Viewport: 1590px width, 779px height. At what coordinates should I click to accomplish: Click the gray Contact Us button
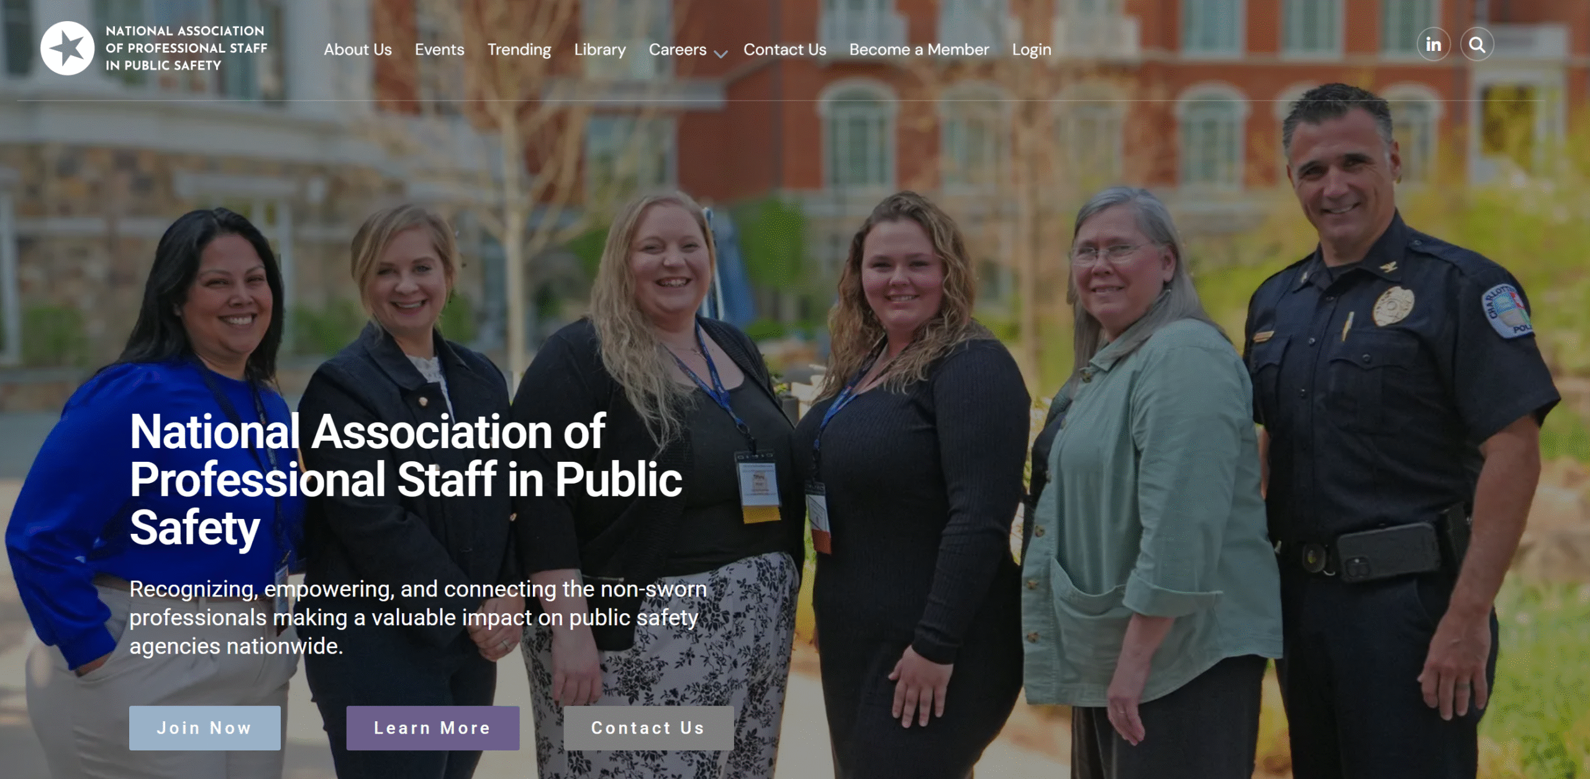649,728
